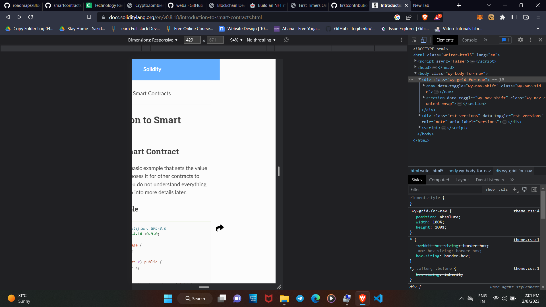The width and height of the screenshot is (546, 307).
Task: Open the issues counter panel
Action: 505,40
